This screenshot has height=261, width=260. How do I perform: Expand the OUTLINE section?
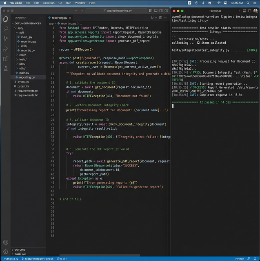click(20, 250)
